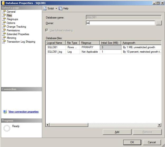165x147 pixels.
Task: Select the Options page
Action: coord(11,23)
